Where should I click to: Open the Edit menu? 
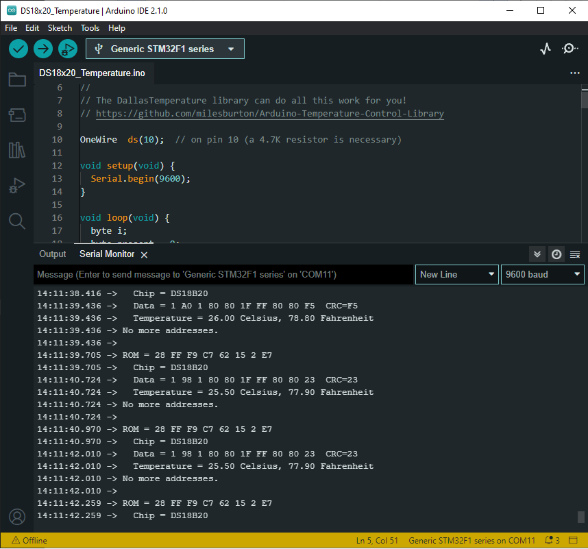coord(32,28)
